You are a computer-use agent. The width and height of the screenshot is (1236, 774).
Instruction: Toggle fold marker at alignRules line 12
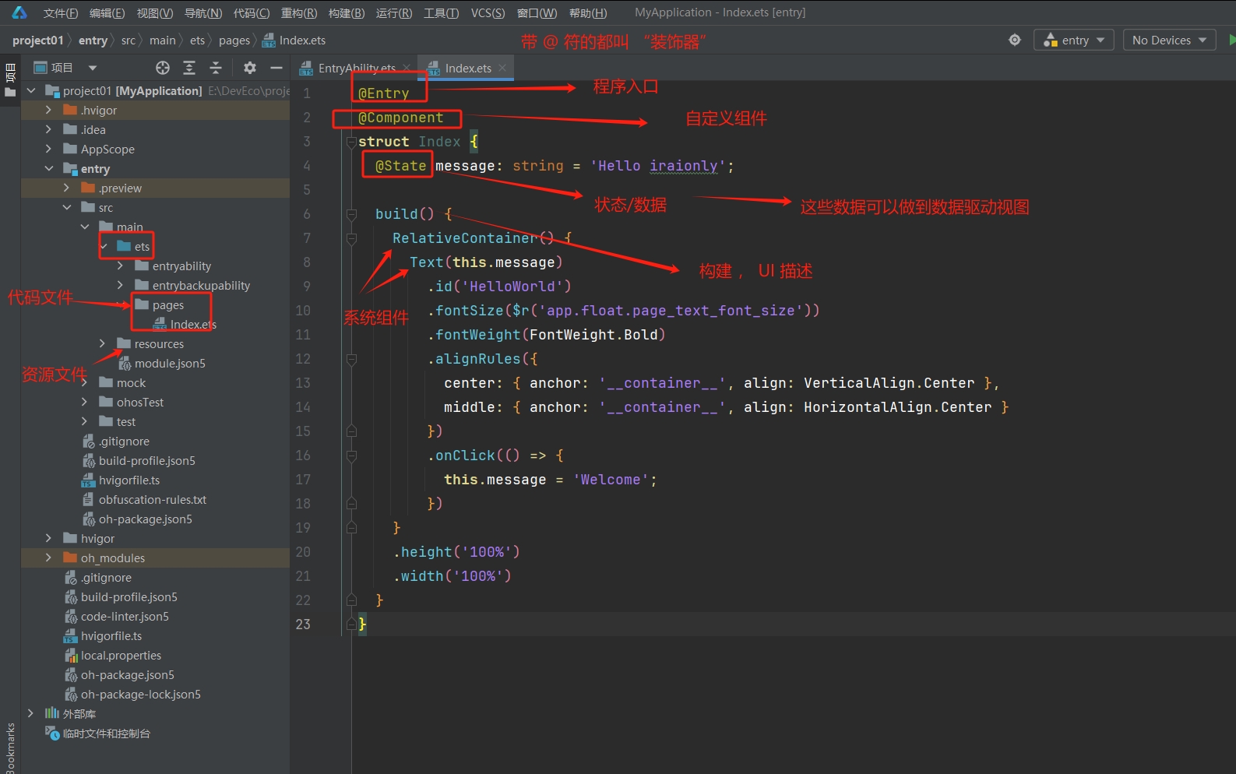tap(351, 359)
